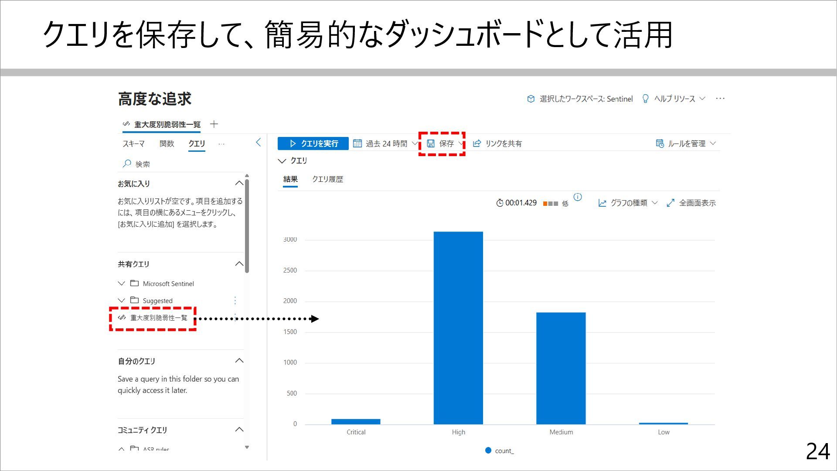Click the side panel scroll up arrow

point(247,176)
